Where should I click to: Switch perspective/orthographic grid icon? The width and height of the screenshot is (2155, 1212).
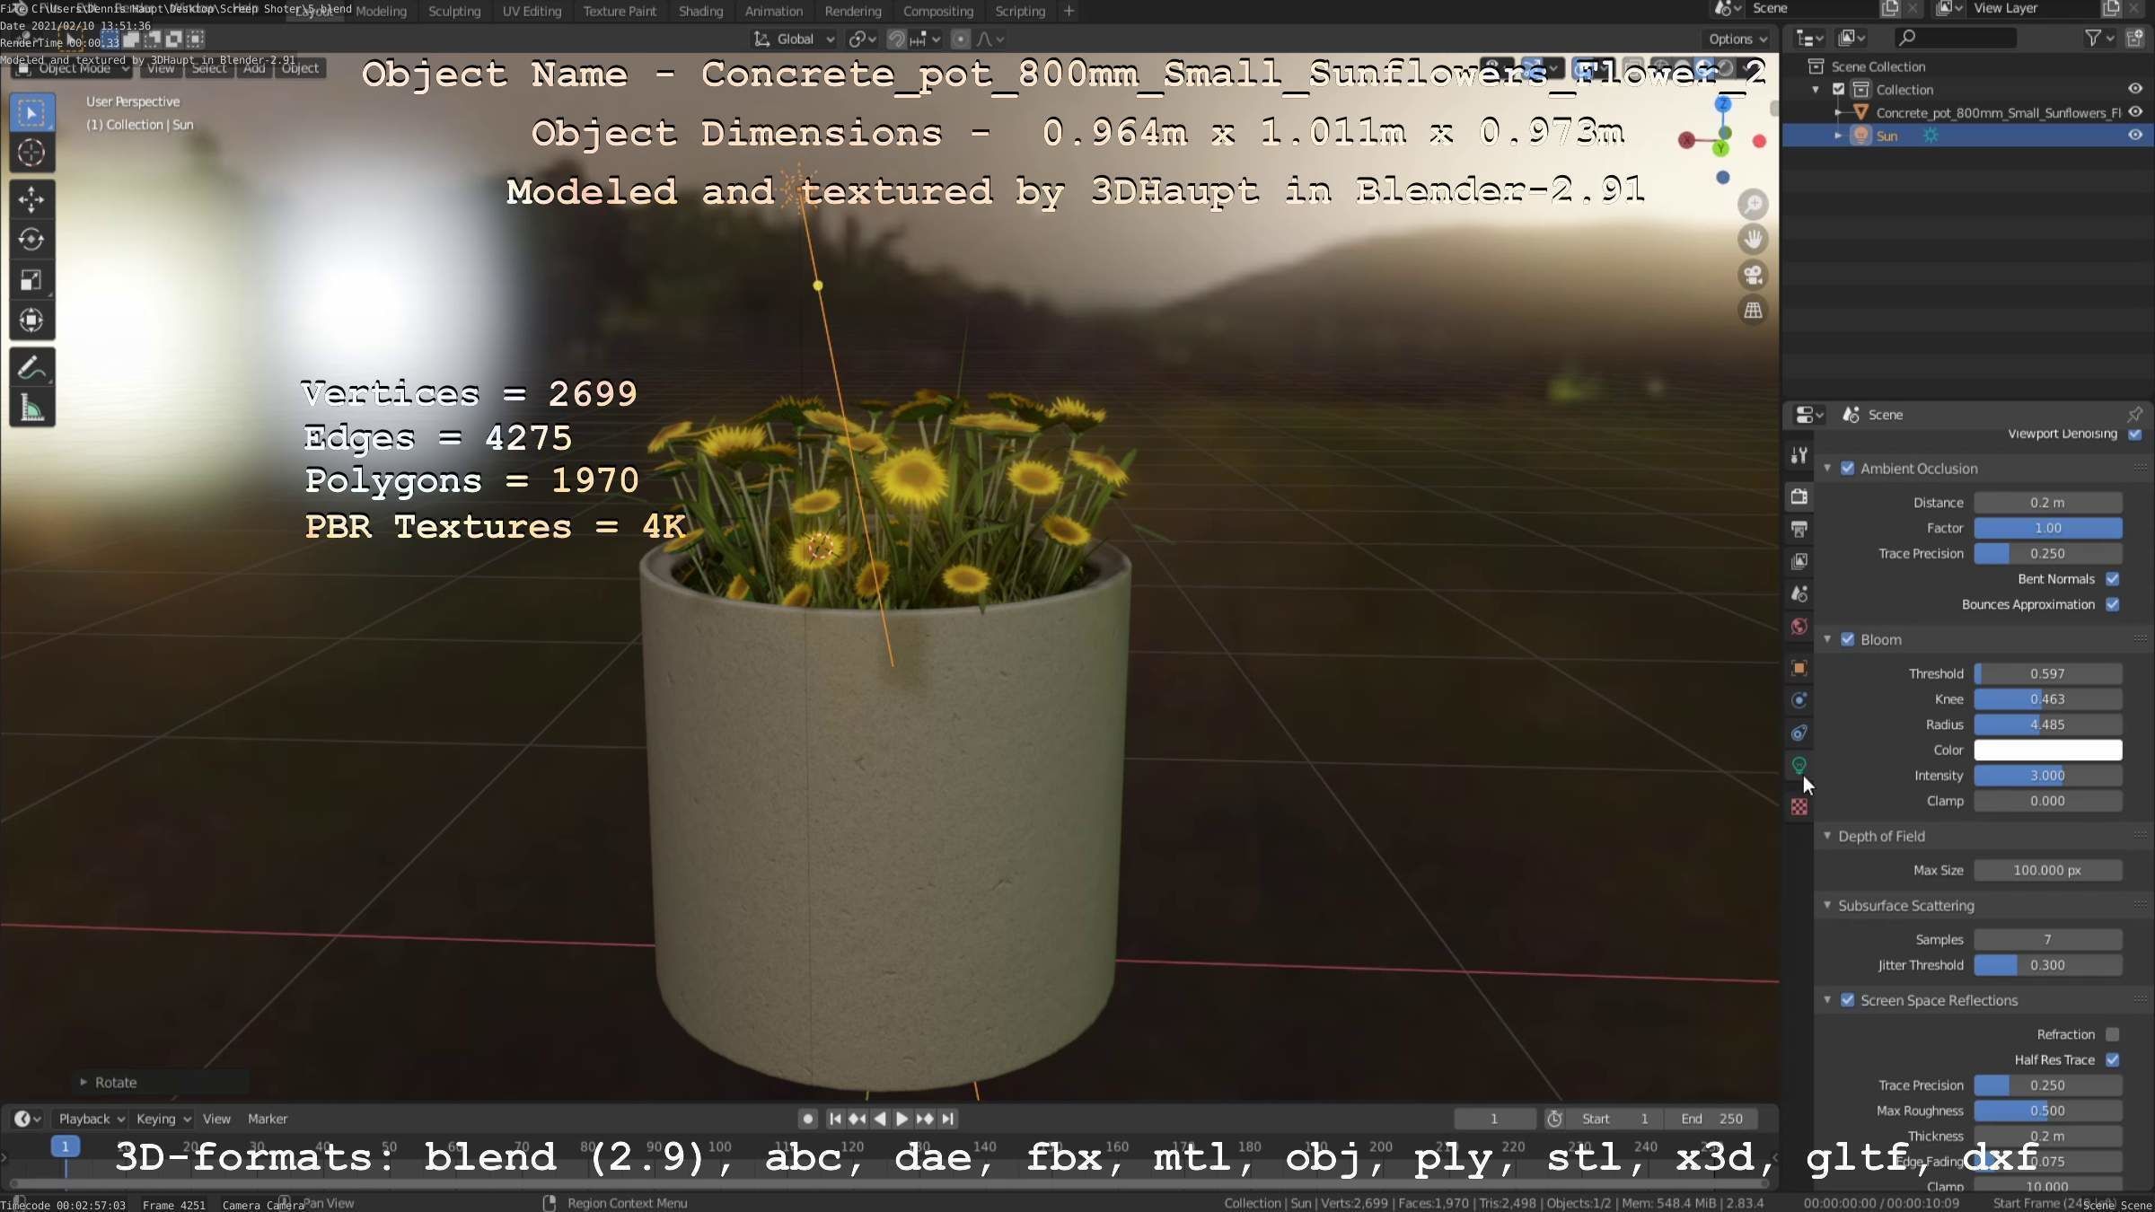click(1753, 311)
